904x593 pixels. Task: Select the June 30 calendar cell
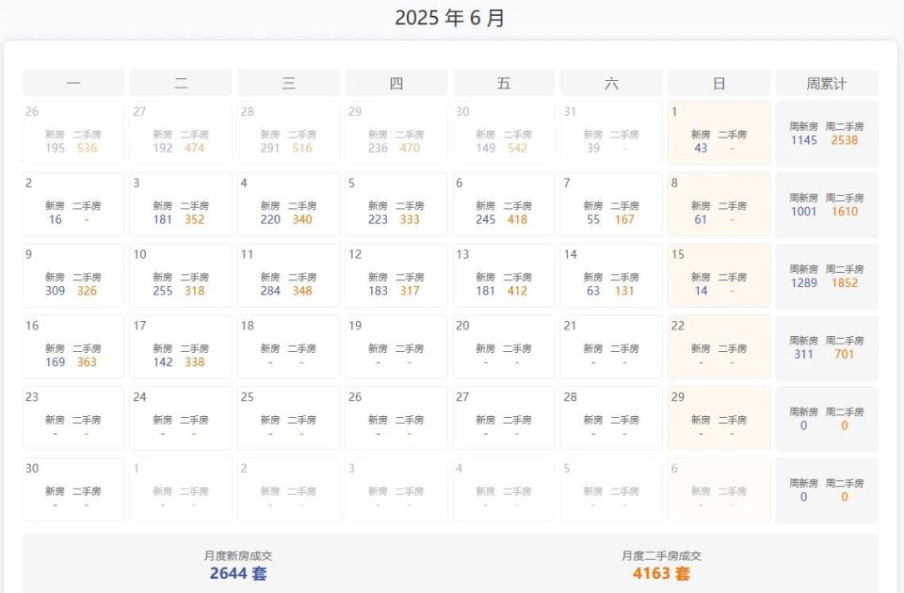73,489
